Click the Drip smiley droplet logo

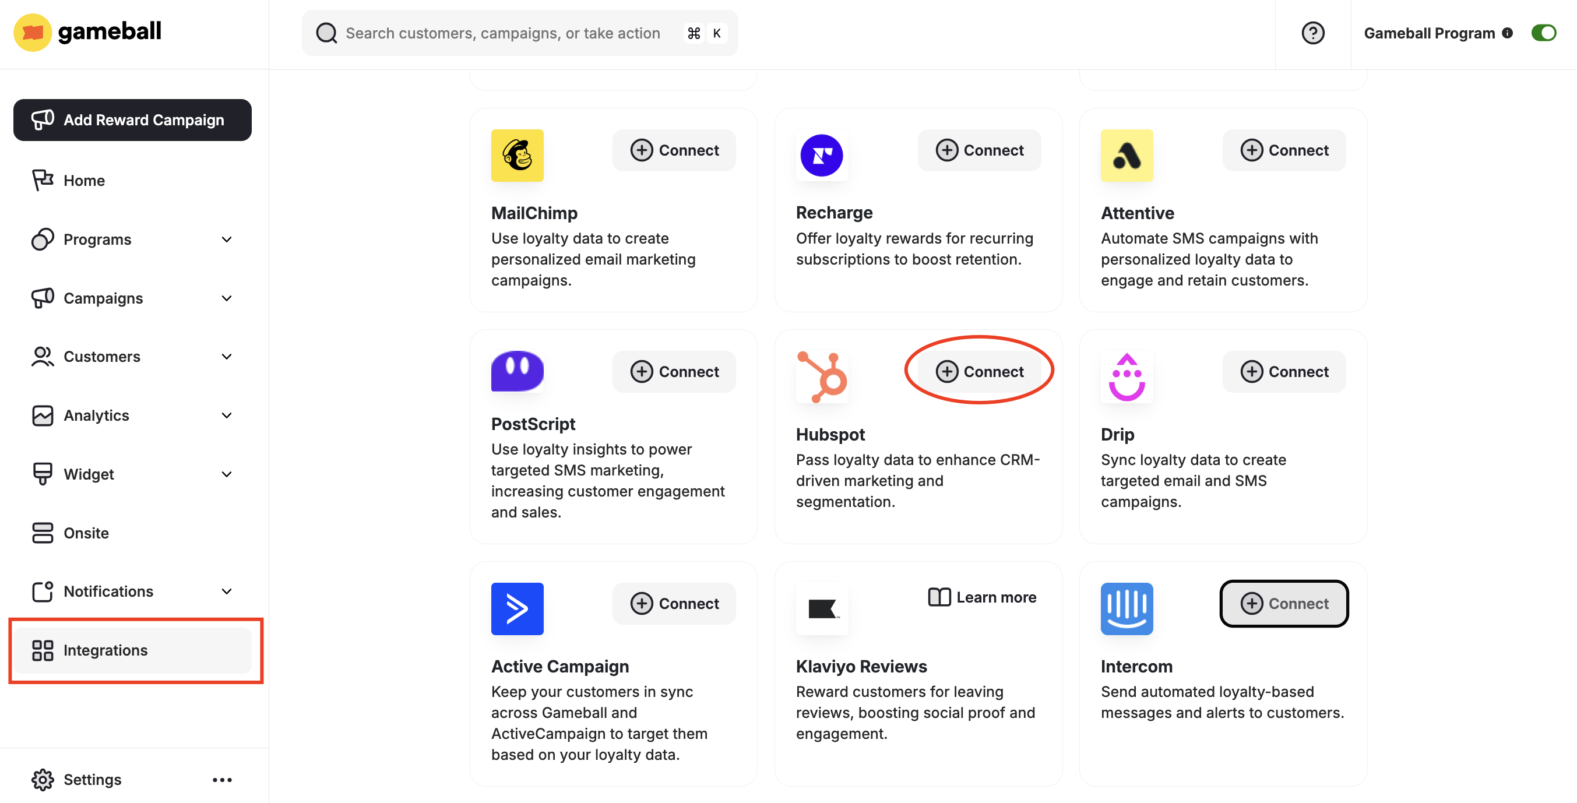click(x=1126, y=376)
